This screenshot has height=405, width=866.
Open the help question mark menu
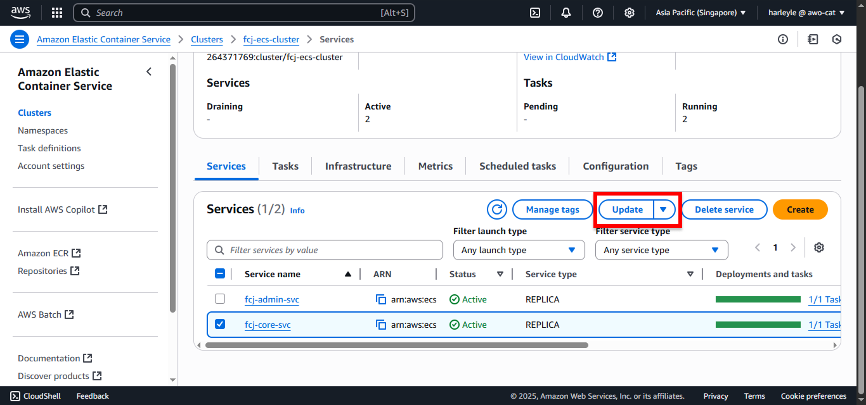[598, 13]
